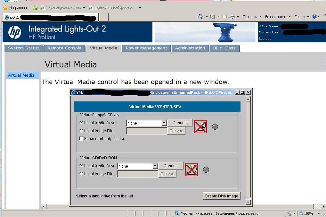The width and height of the screenshot is (326, 217).
Task: Click the Read mail icon
Action: 224,17
